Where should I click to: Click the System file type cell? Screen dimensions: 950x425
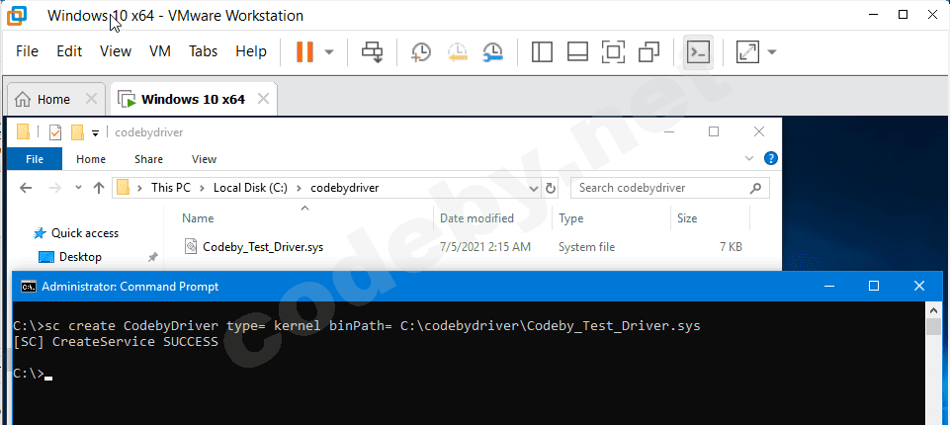click(586, 247)
